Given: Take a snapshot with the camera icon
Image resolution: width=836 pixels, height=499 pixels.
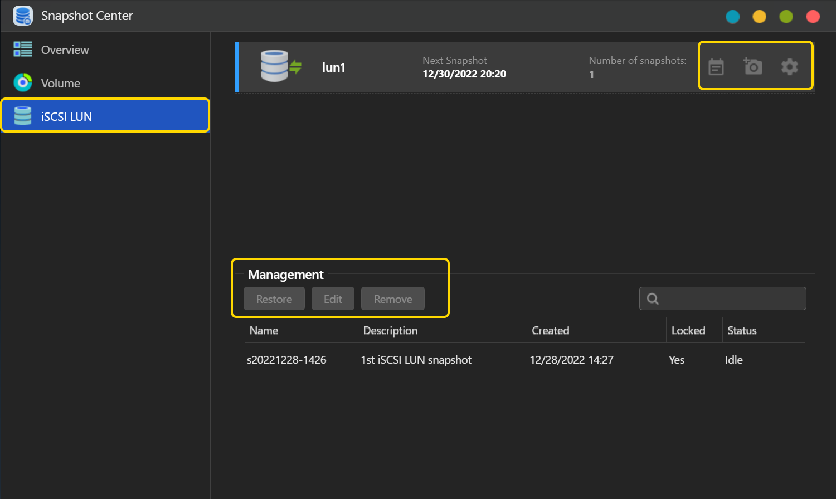Looking at the screenshot, I should (753, 67).
